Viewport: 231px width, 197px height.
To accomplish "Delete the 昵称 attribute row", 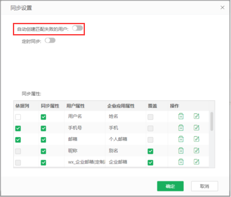I will pyautogui.click(x=181, y=150).
